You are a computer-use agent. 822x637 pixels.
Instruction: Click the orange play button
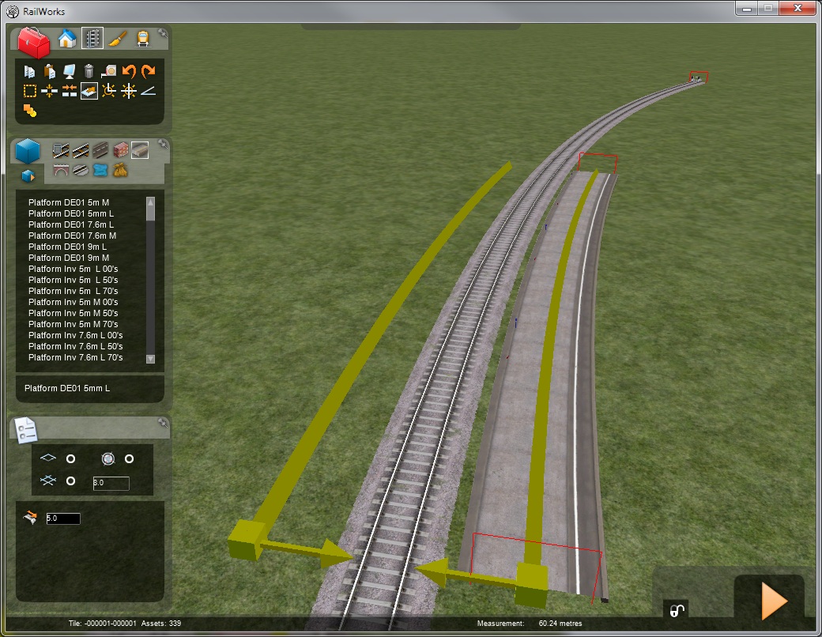[775, 601]
